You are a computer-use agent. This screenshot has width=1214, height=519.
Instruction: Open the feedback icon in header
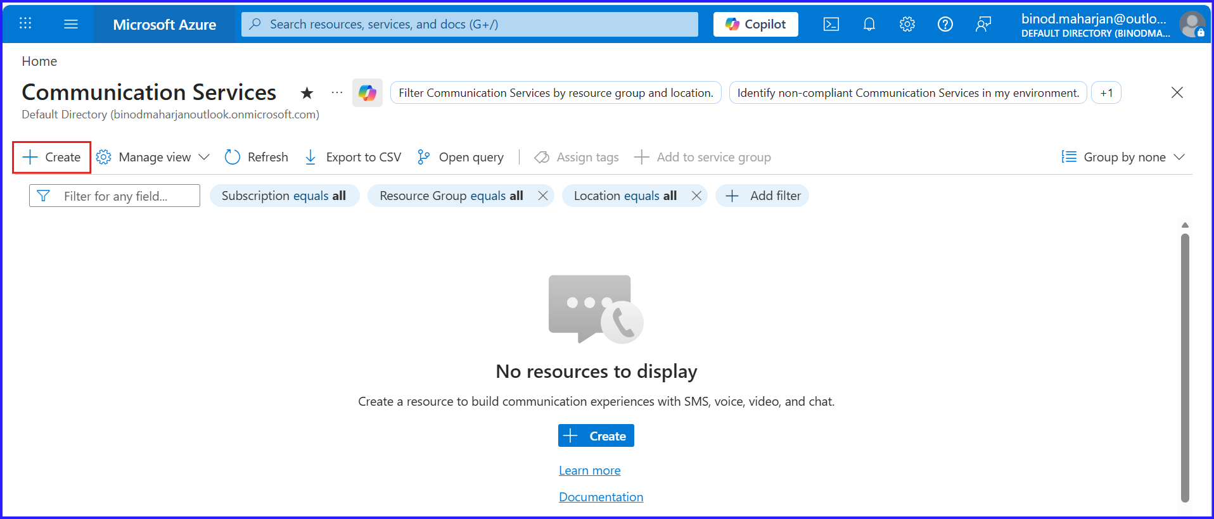tap(983, 24)
